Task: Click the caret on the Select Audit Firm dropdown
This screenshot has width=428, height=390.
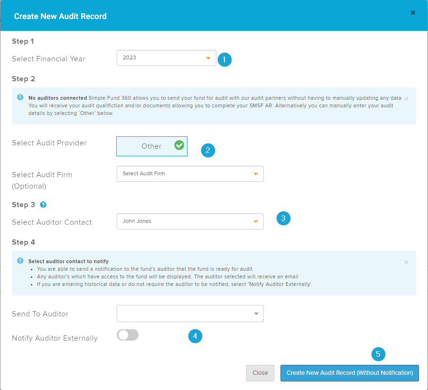Action: pos(256,174)
